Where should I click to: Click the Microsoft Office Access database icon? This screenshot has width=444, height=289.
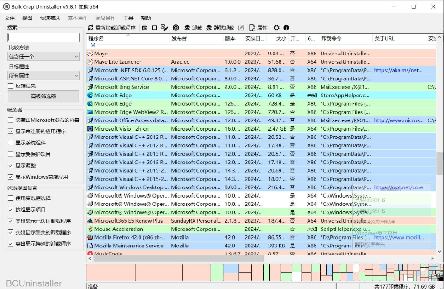[90, 120]
